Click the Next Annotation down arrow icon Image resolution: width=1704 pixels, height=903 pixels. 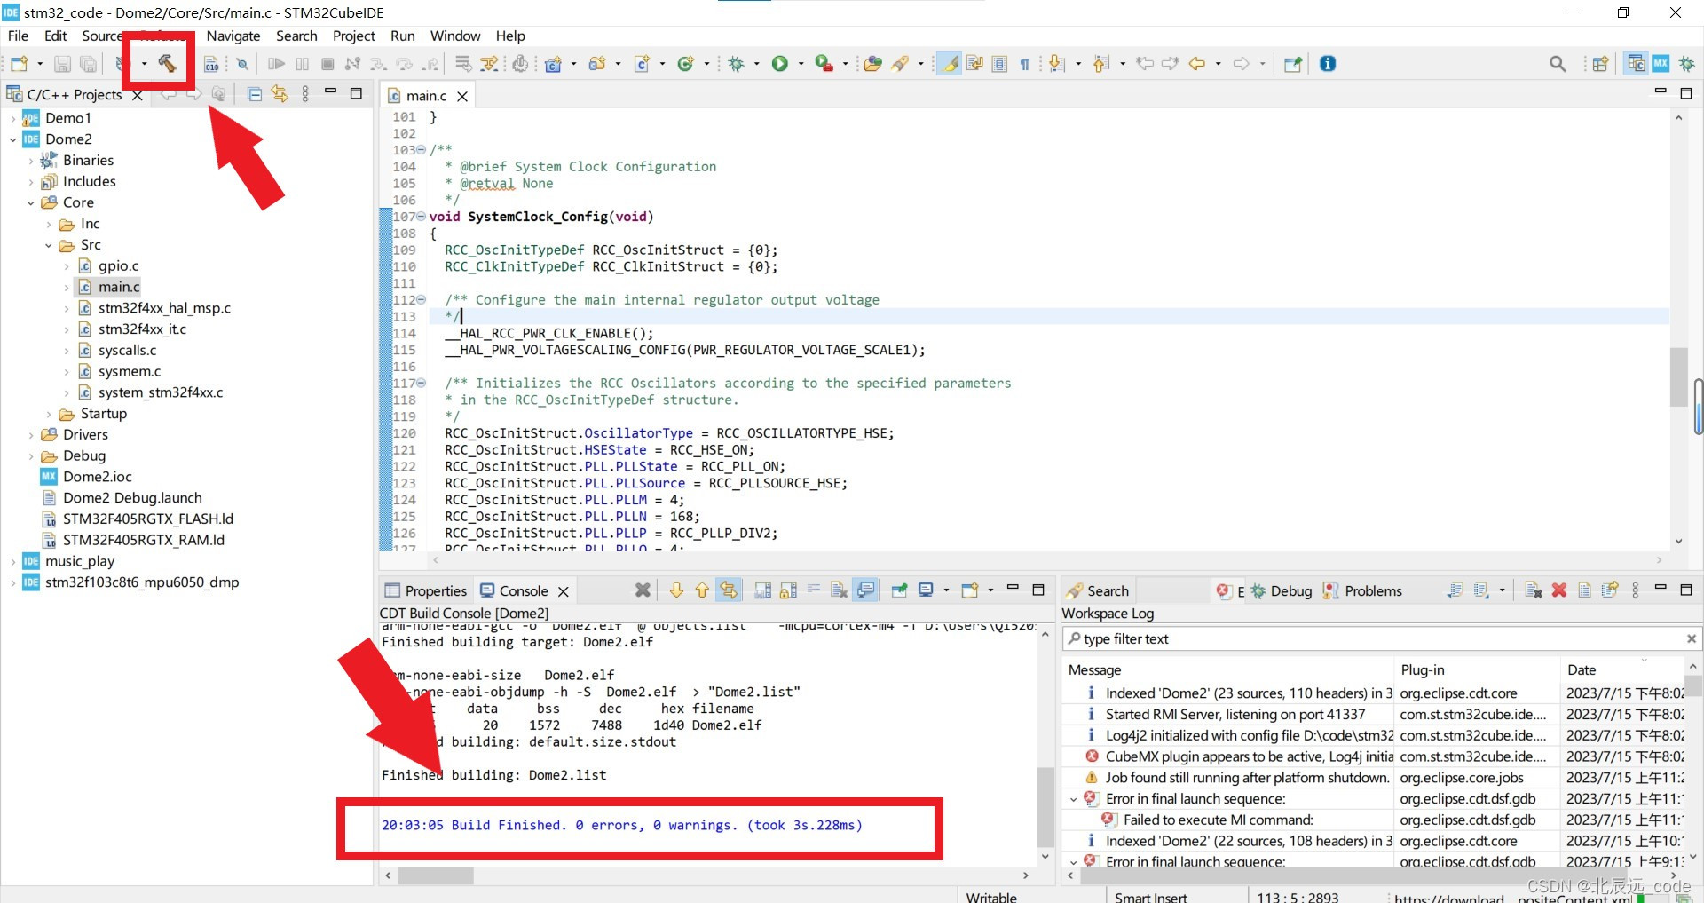[x=1056, y=64]
